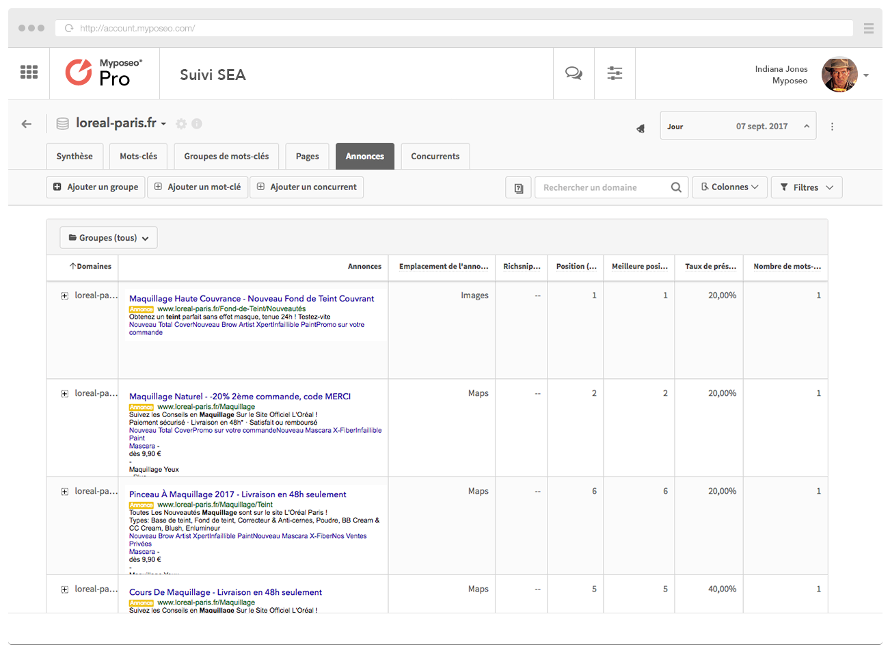Click the database icon beside loreal-paris.fr
Screen dimensions: 890x651
(x=62, y=124)
